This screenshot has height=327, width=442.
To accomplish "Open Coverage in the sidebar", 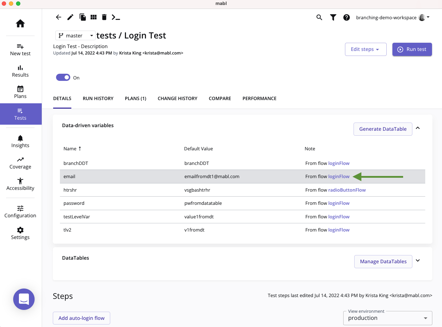I will pos(20,163).
